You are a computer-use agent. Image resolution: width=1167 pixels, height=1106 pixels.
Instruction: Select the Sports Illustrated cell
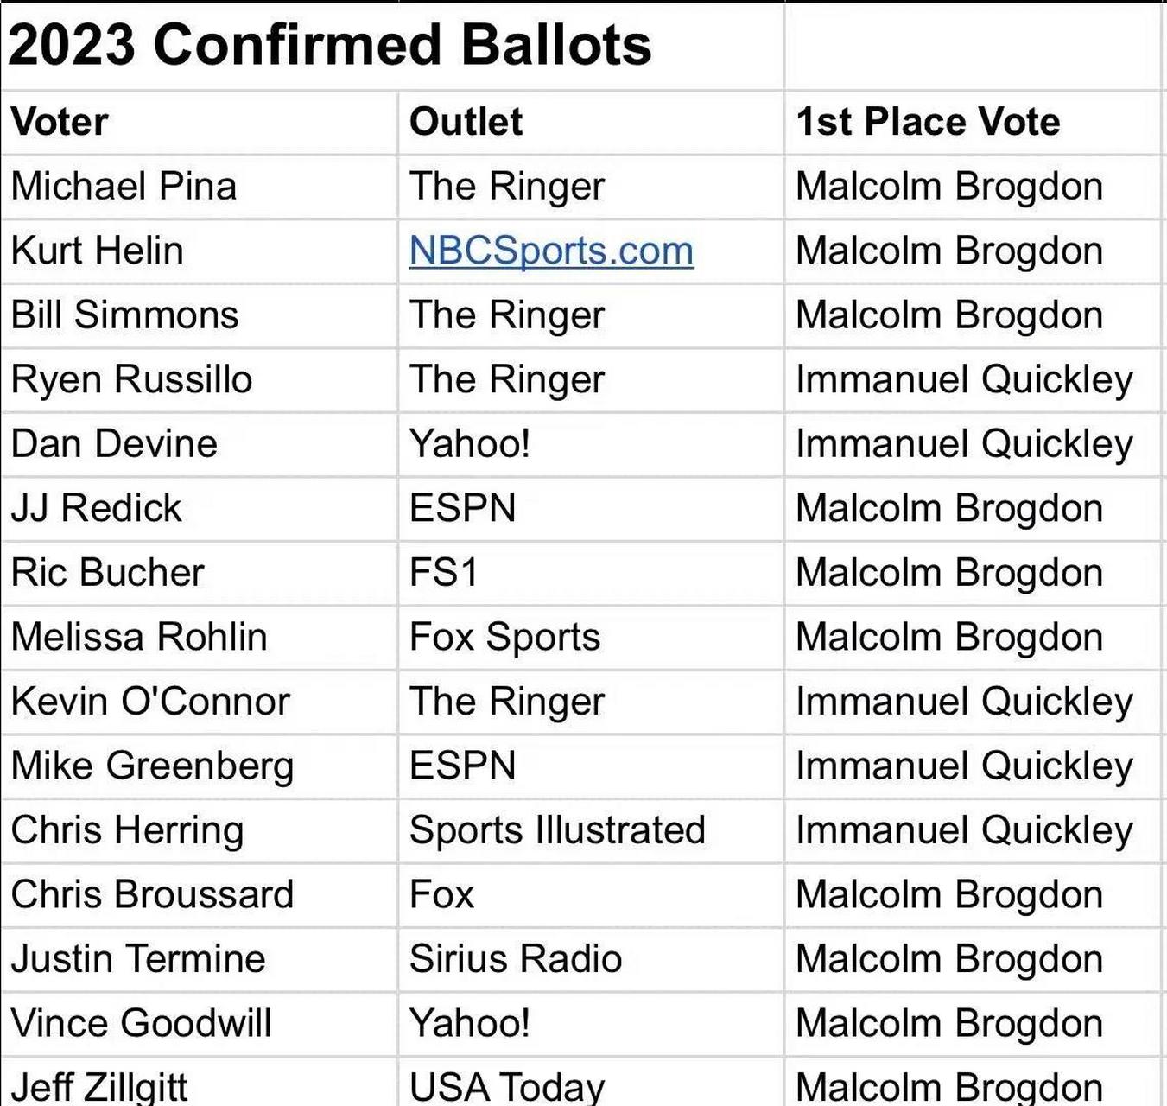click(x=557, y=830)
